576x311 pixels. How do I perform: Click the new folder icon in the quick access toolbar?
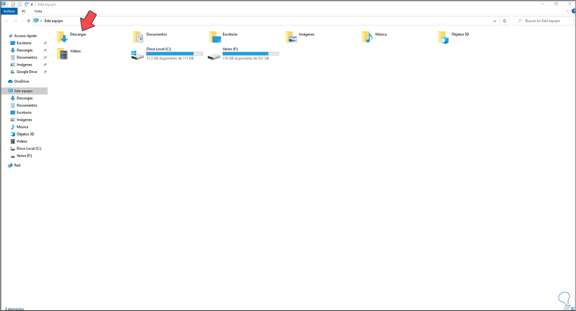20,4
